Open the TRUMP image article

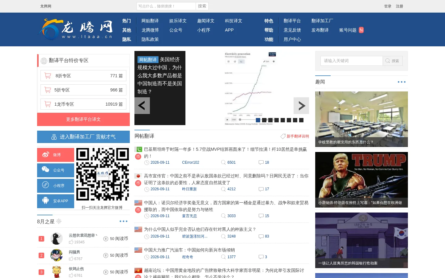(362, 180)
